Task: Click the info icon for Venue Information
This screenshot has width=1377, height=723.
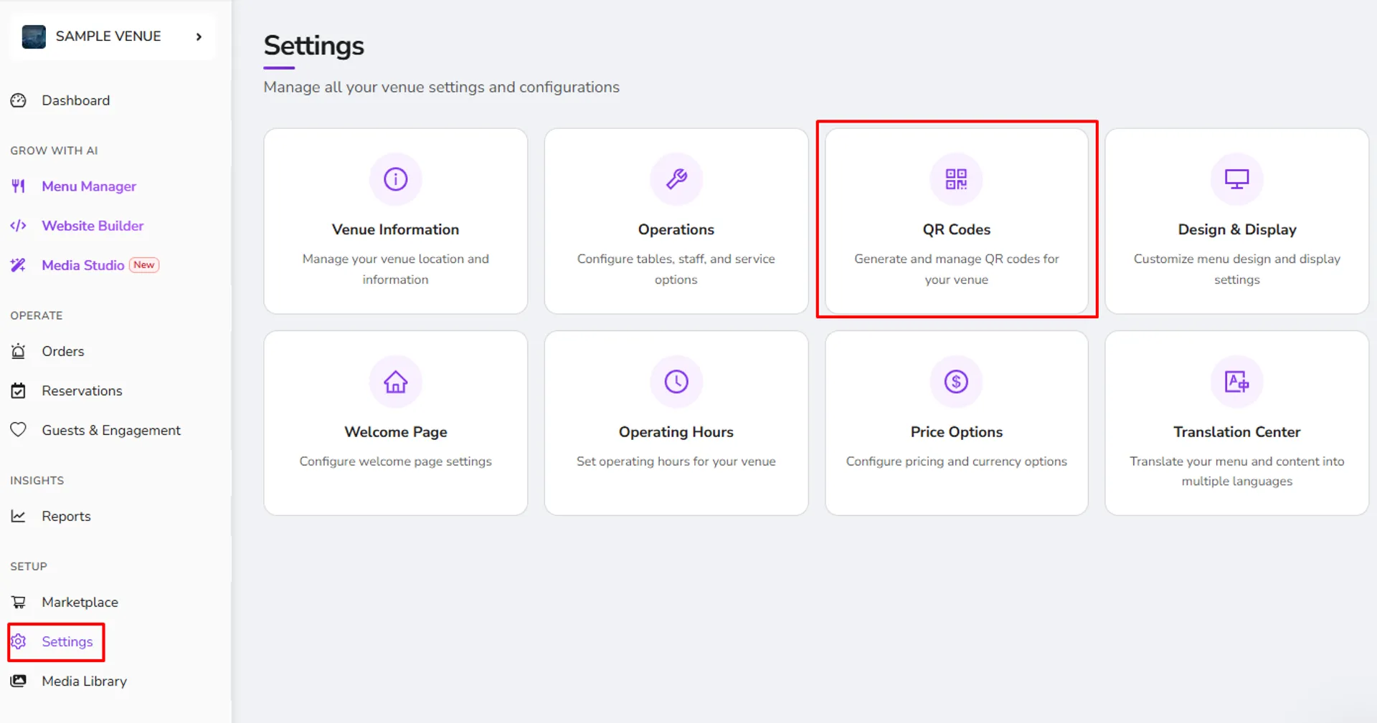Action: (395, 178)
